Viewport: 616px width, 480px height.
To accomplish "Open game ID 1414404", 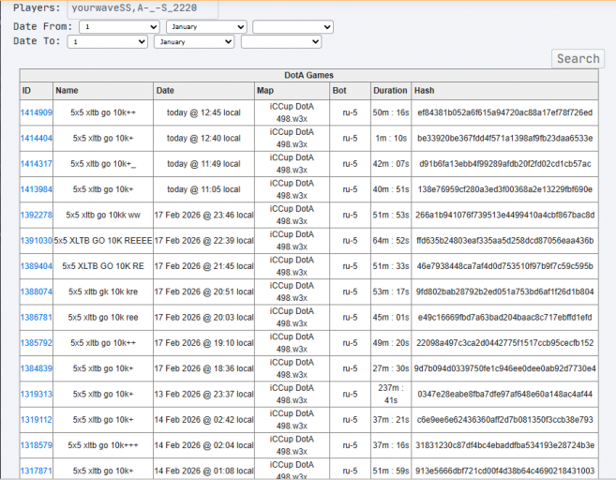I will 37,138.
